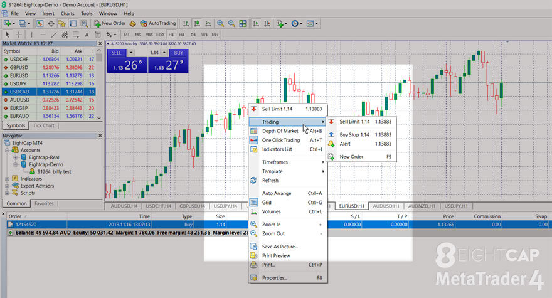Close the Market Watch panel
Image resolution: width=552 pixels, height=298 pixels.
point(100,44)
